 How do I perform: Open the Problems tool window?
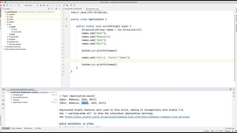click(17, 129)
